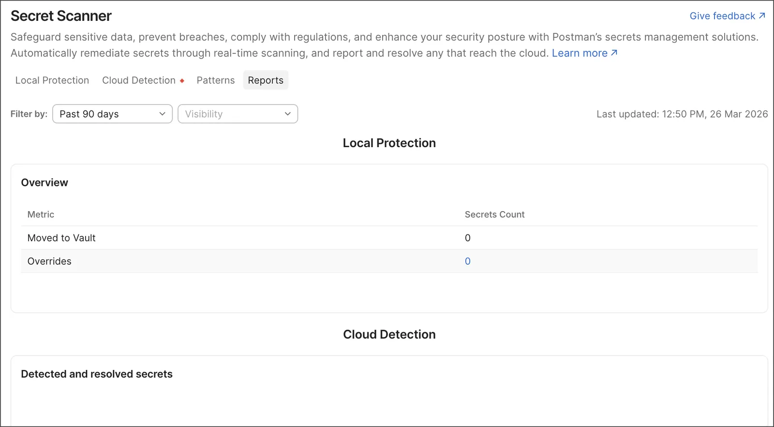Switch to the Local Protection tab
774x427 pixels.
52,80
